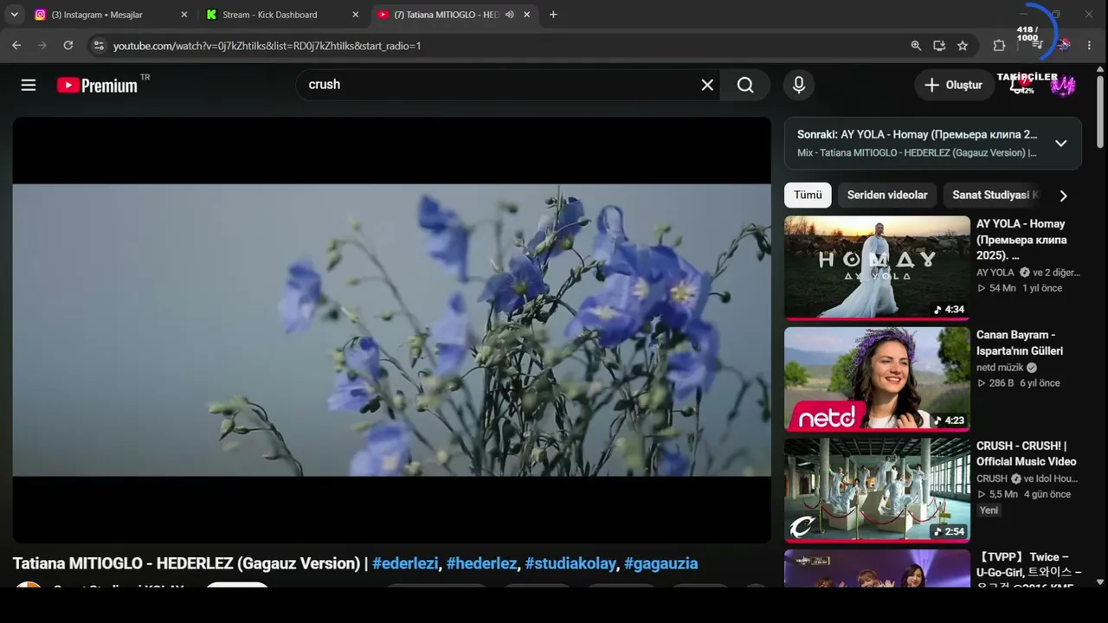Install the app via the address bar icon
Screen dimensions: 1108x623
pyautogui.click(x=939, y=45)
